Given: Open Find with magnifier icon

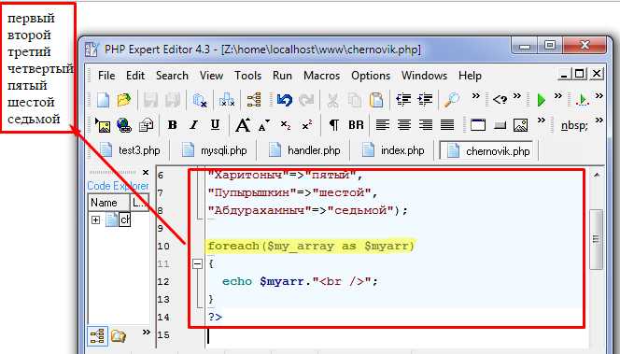Looking at the screenshot, I should [452, 100].
